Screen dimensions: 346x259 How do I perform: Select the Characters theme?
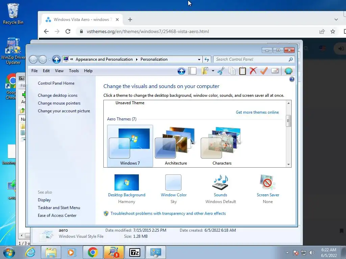222,146
